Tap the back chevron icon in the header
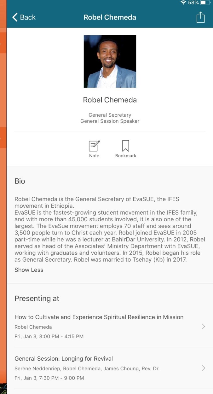 pos(14,17)
